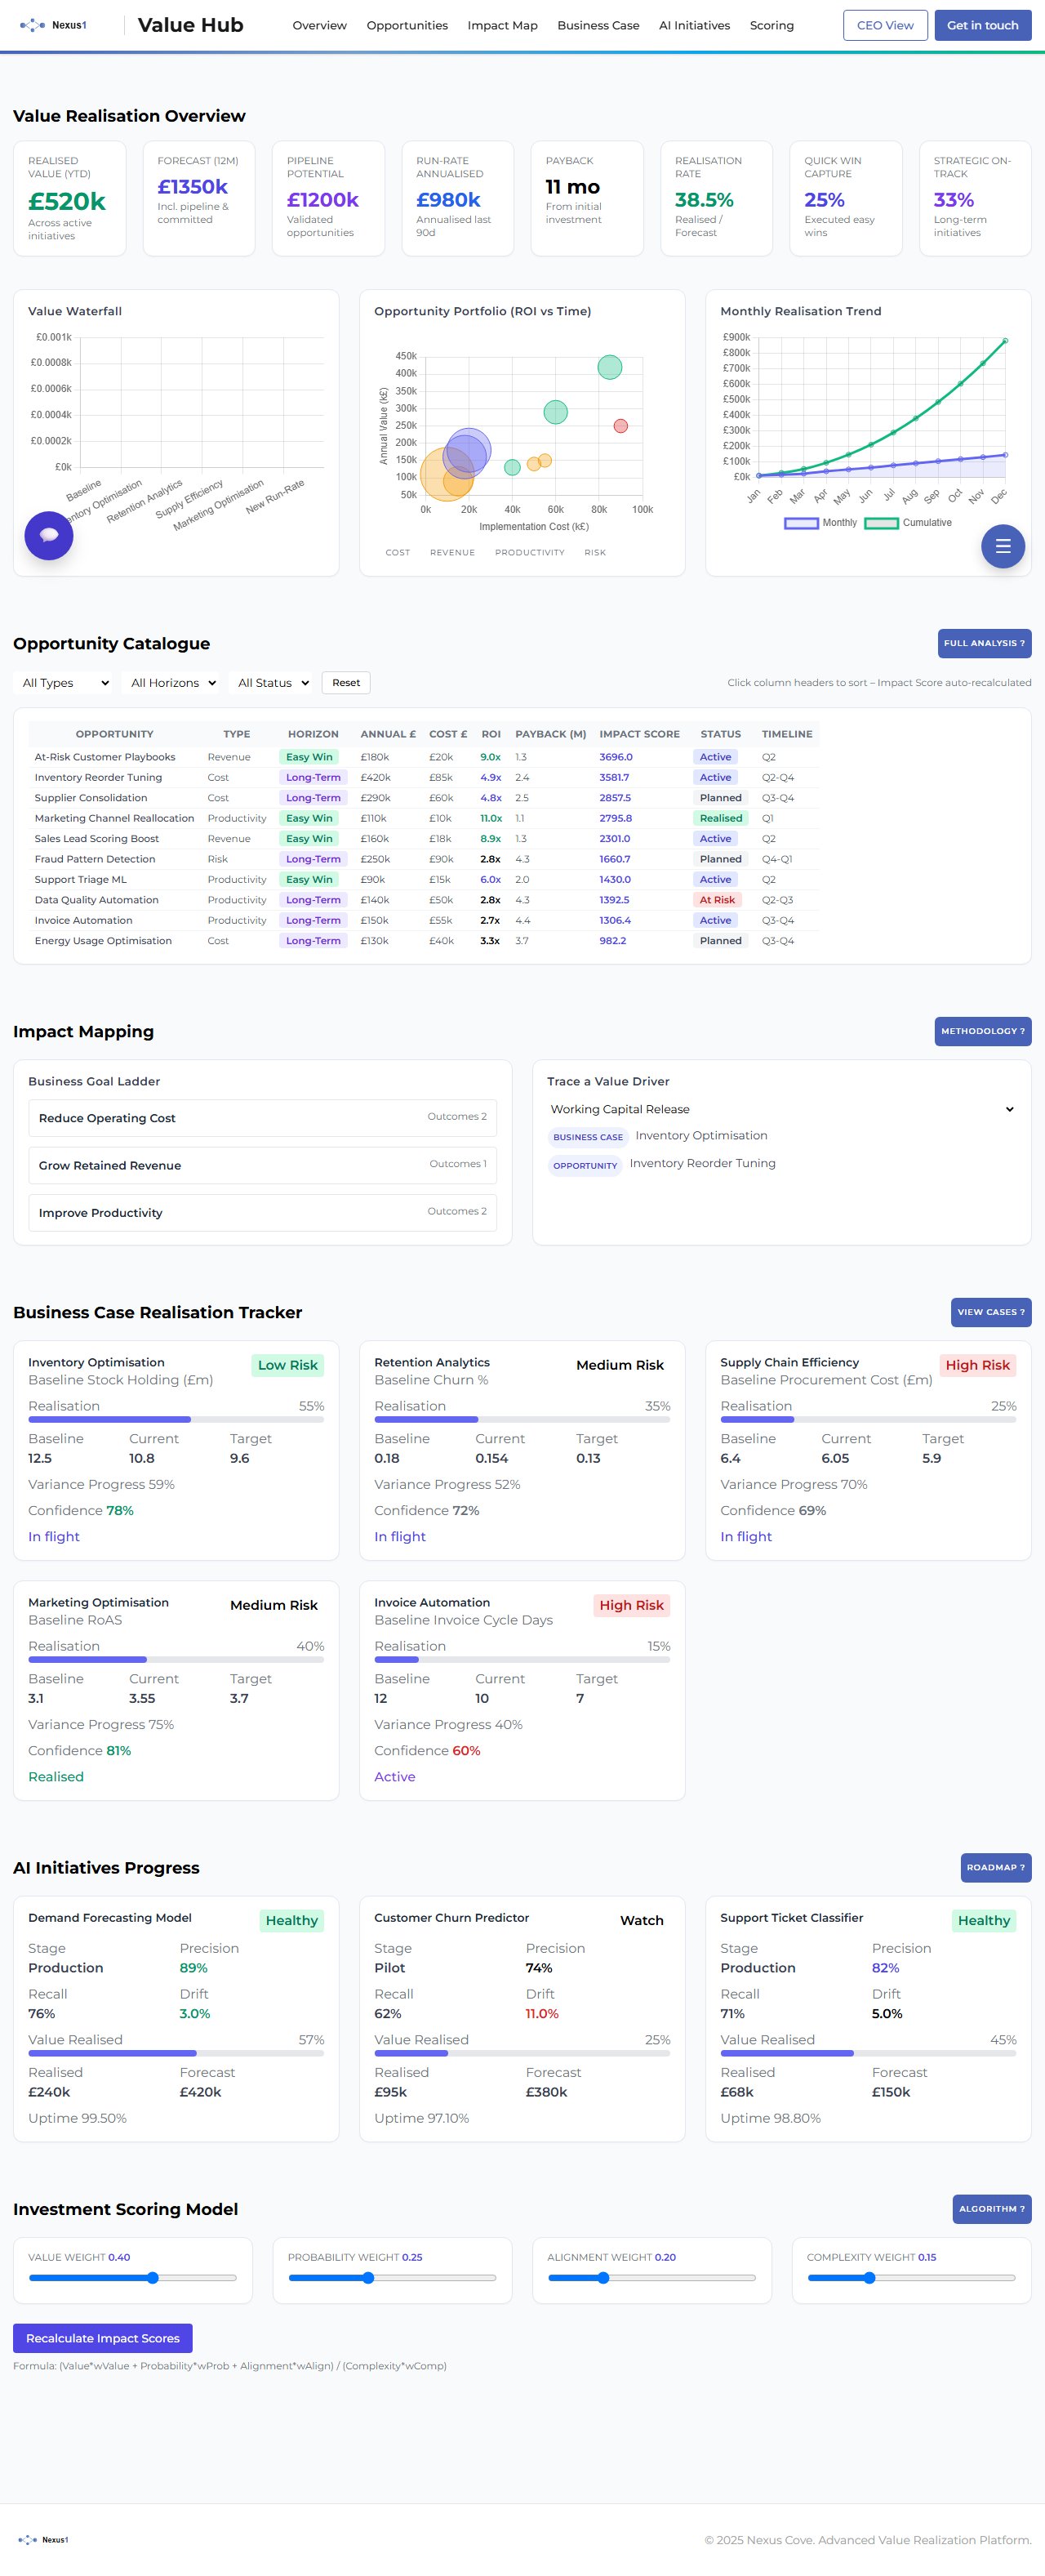The image size is (1045, 2576).
Task: Select the Reduce Operating Cost goal row
Action: point(262,1118)
